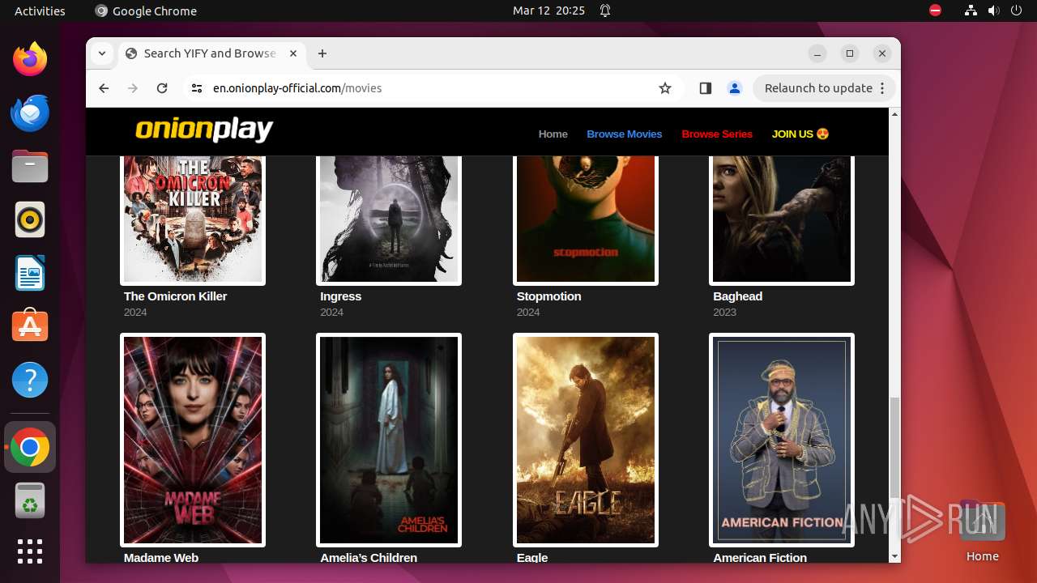Viewport: 1037px width, 583px height.
Task: Reload the current page
Action: [162, 88]
